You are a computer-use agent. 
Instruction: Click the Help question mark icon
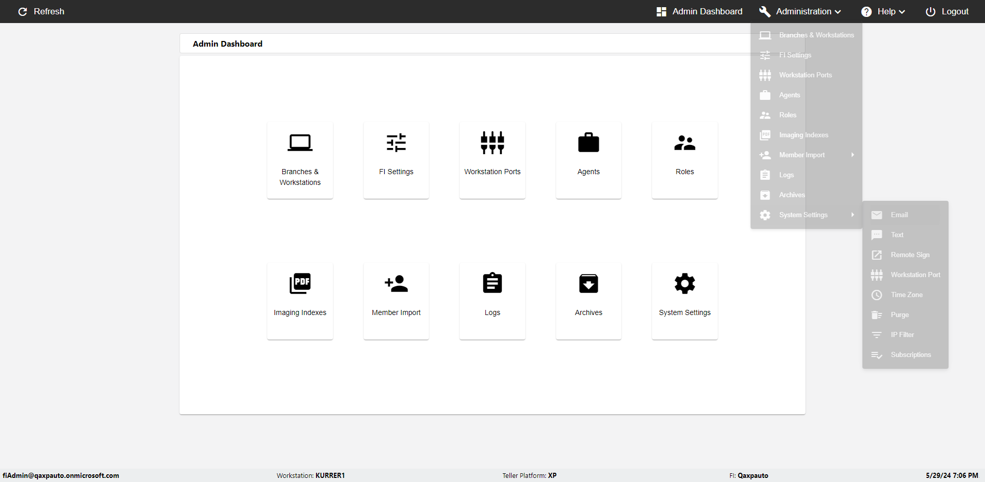pos(866,11)
